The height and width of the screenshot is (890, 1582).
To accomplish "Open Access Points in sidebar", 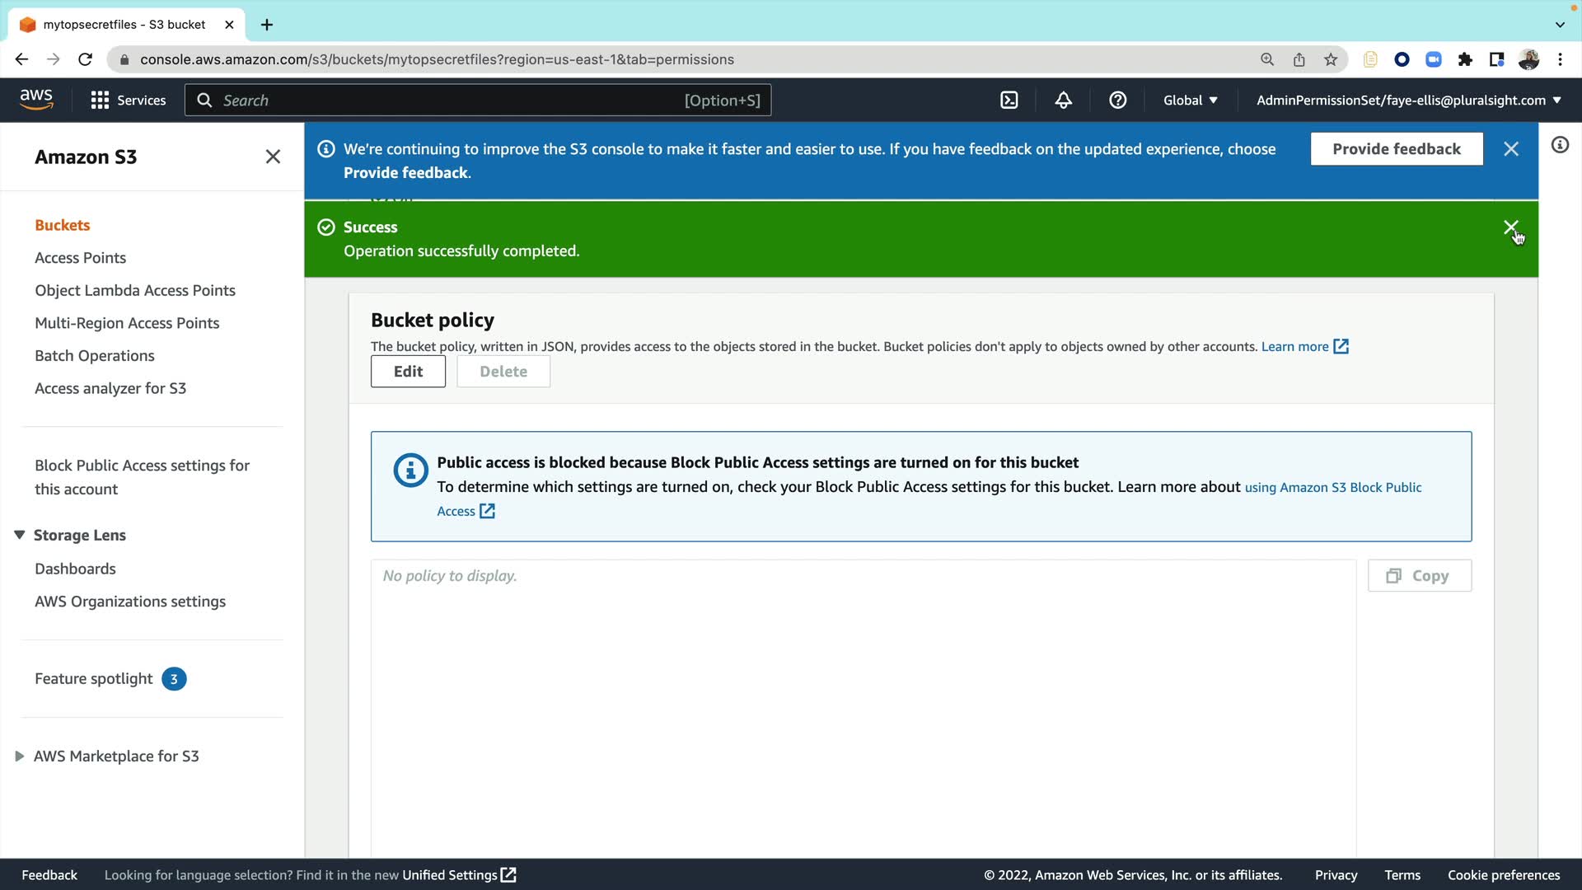I will pyautogui.click(x=80, y=258).
